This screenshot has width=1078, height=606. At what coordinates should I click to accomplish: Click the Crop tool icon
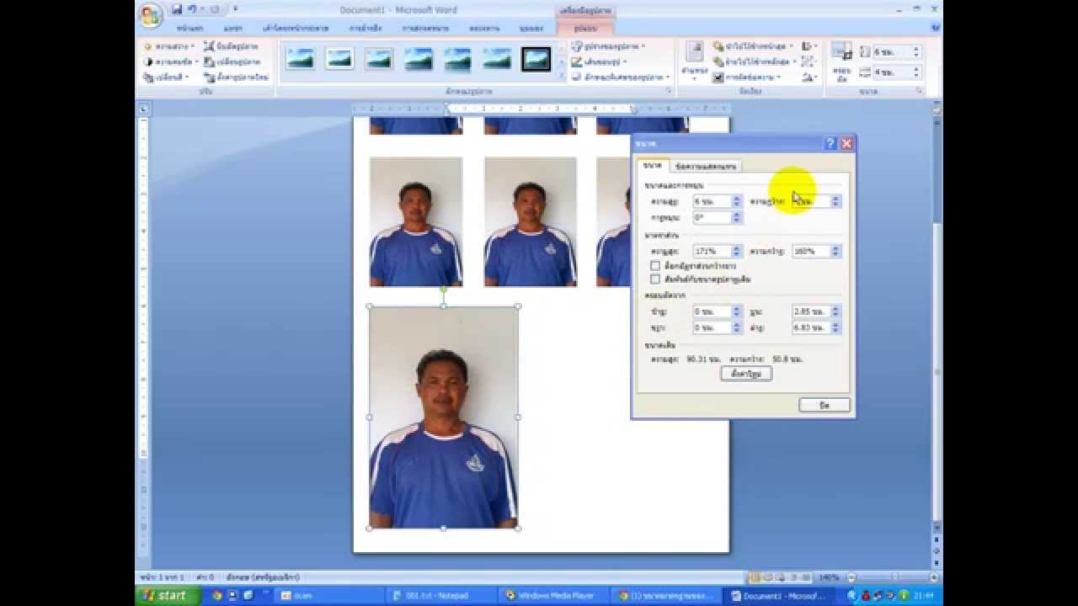(841, 61)
